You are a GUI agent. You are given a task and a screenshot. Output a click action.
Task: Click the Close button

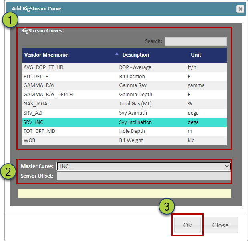(221, 225)
